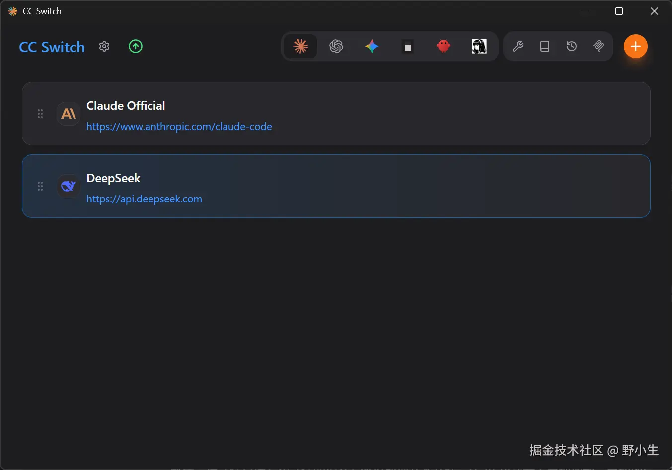Open the anthropic.com/claude-code link
672x470 pixels.
coord(179,127)
